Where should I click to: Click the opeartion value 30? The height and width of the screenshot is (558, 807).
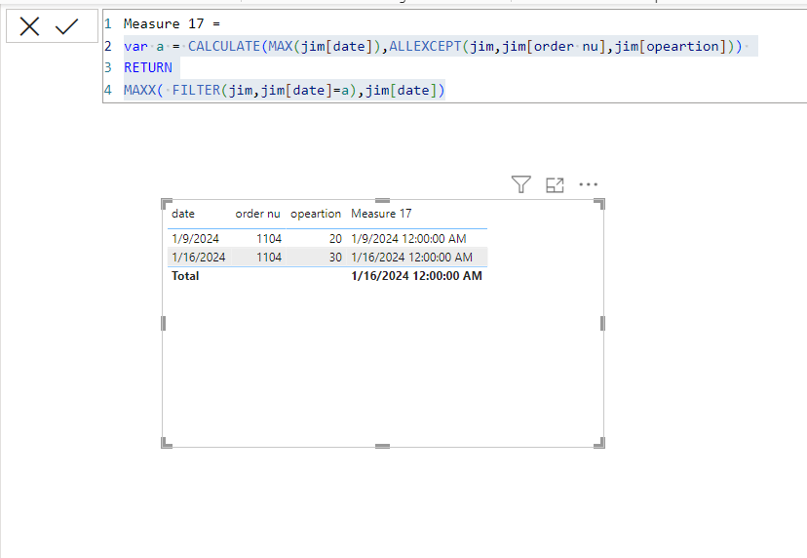point(335,258)
